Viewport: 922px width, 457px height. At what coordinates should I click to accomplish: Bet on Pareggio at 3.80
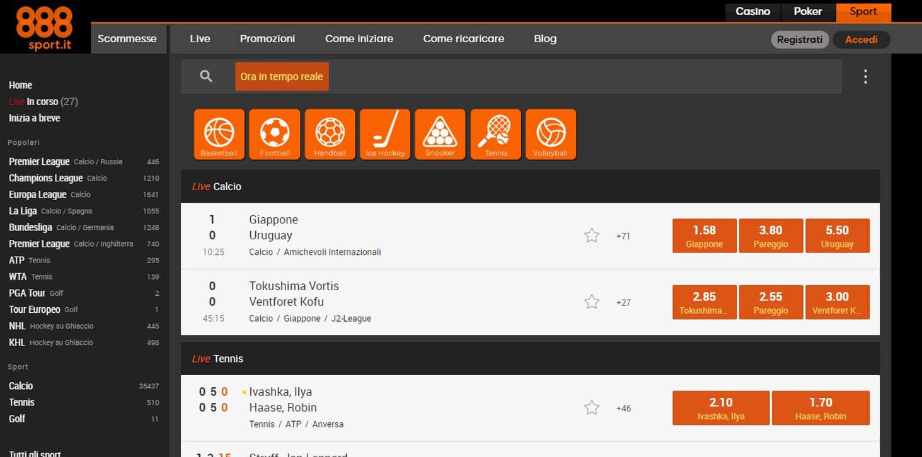(771, 236)
